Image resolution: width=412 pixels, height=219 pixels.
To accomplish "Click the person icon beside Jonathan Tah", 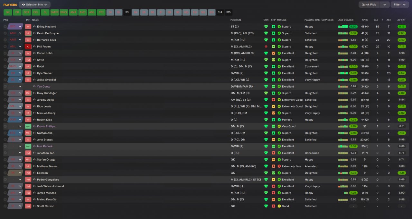I will 34,153.
